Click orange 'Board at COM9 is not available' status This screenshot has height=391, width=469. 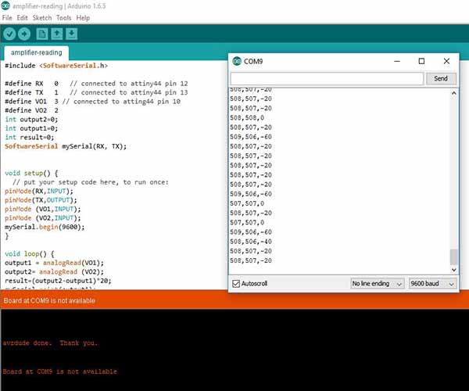point(49,300)
